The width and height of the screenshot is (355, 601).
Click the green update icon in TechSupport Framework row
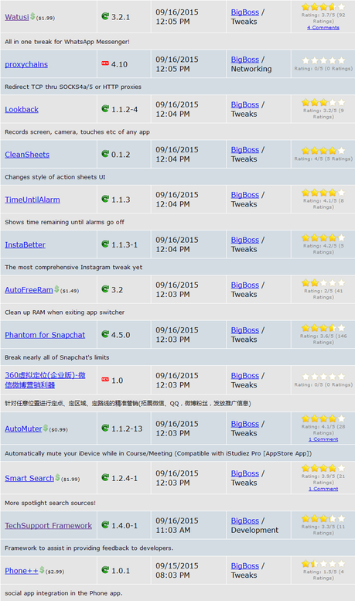[105, 524]
